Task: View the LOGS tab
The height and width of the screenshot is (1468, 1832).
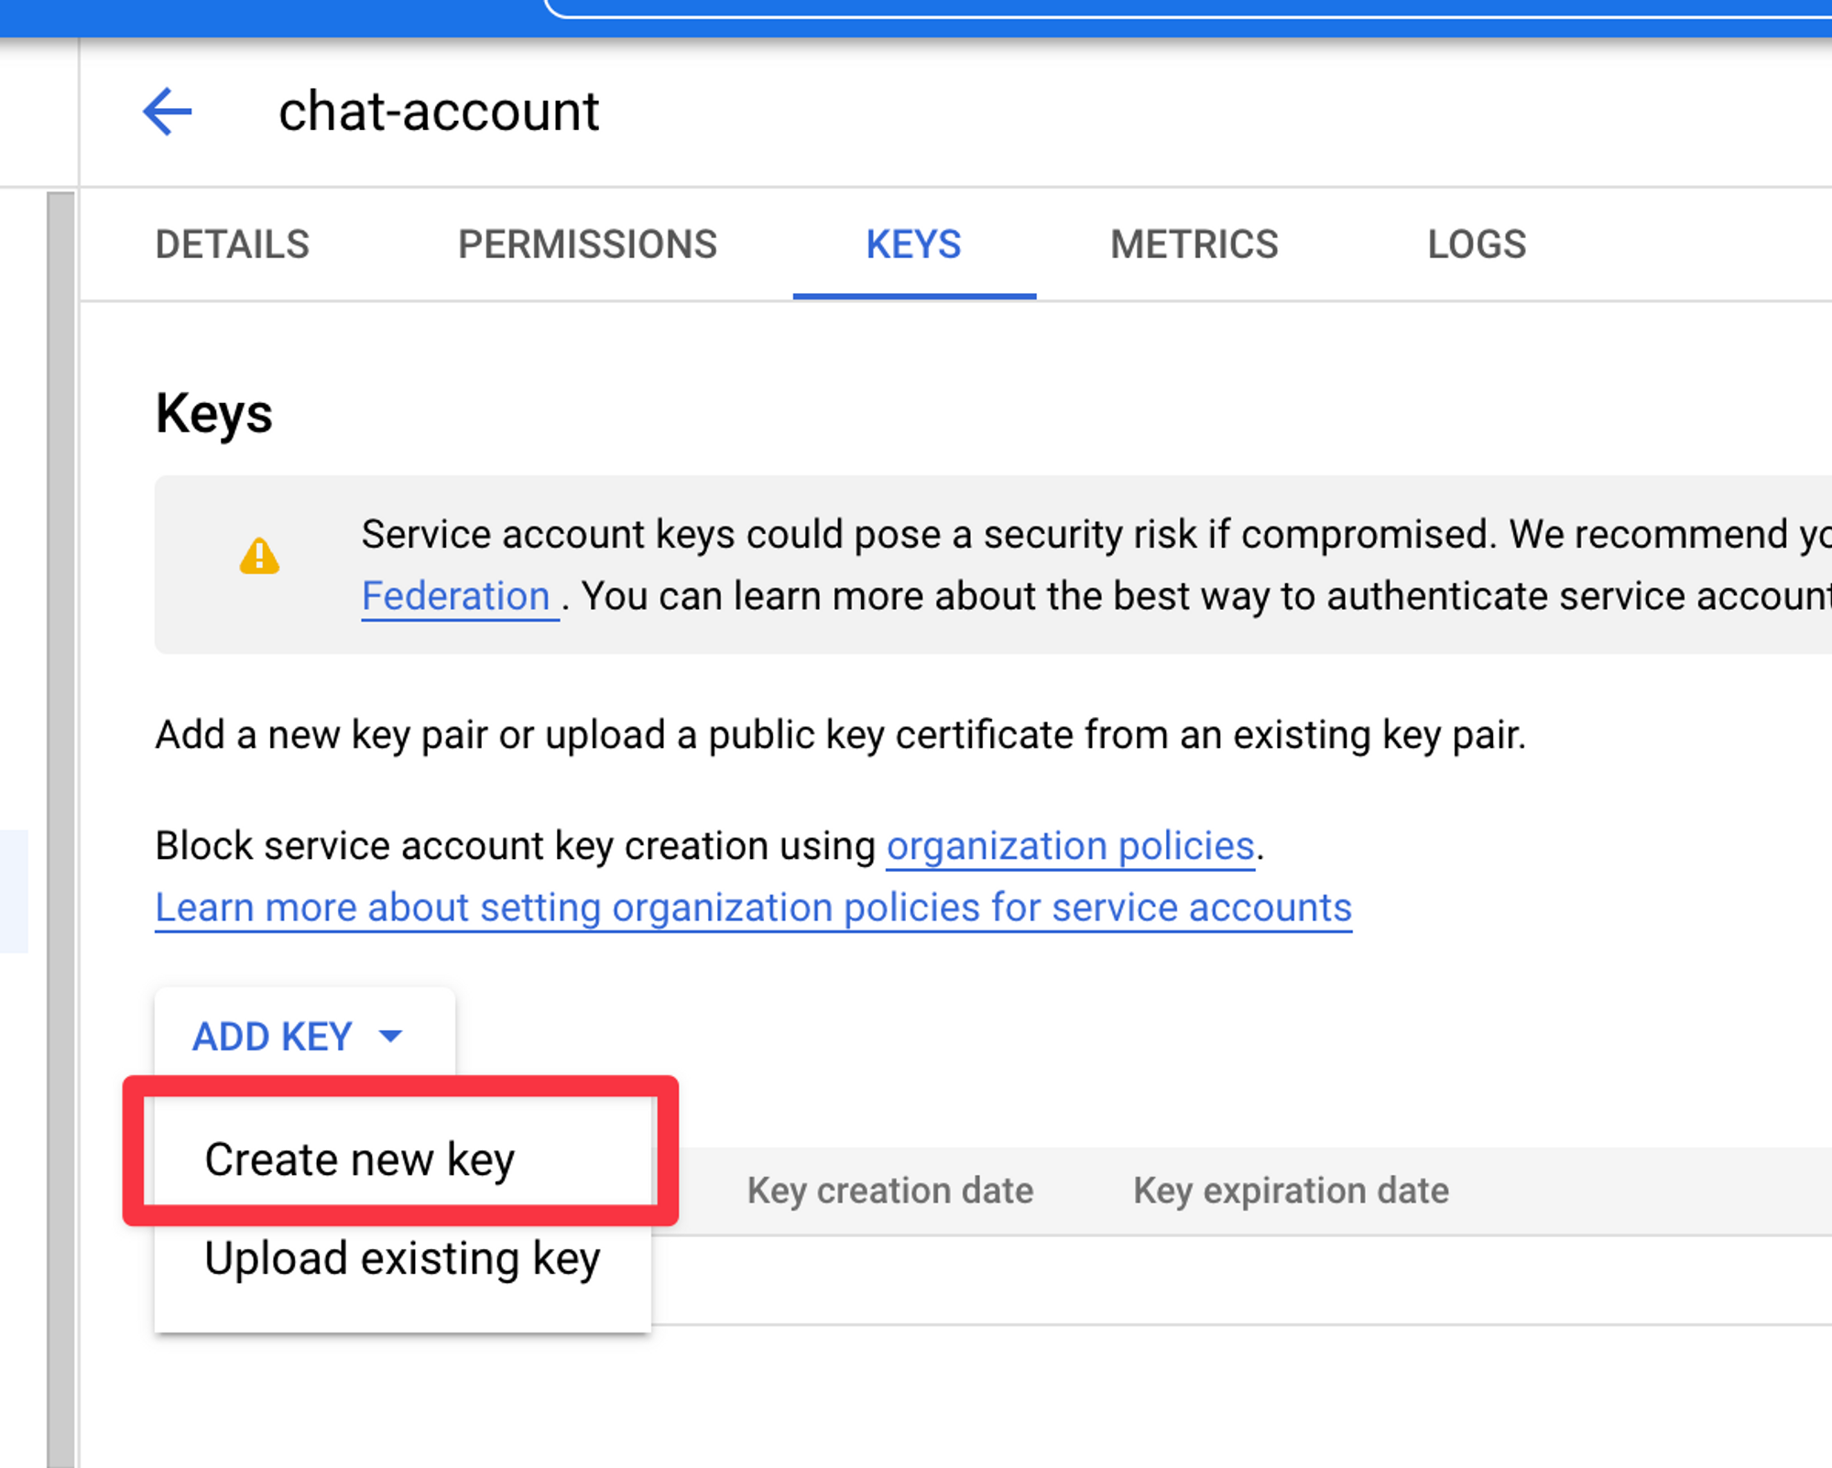Action: pos(1477,245)
